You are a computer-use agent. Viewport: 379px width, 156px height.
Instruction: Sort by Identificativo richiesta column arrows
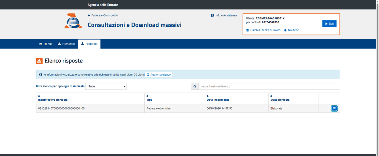(x=39, y=96)
